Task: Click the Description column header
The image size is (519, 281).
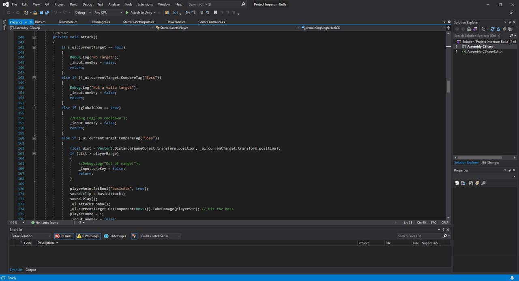Action: pos(46,243)
